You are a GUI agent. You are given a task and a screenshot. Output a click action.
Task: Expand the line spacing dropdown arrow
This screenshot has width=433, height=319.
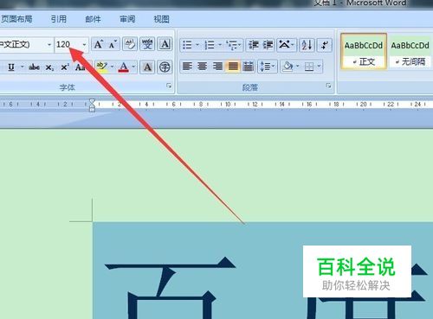(x=274, y=67)
